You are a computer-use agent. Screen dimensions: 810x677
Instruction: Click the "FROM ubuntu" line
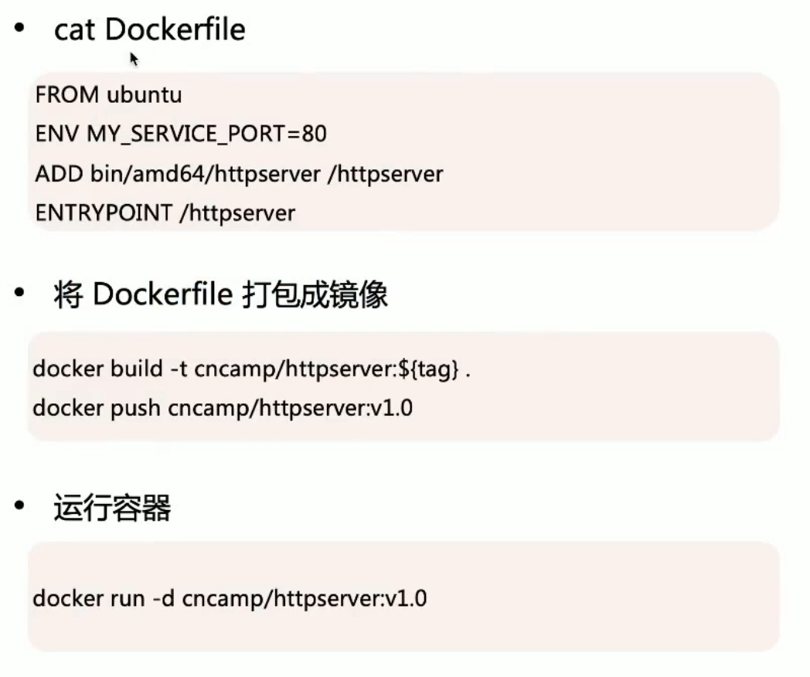coord(108,95)
